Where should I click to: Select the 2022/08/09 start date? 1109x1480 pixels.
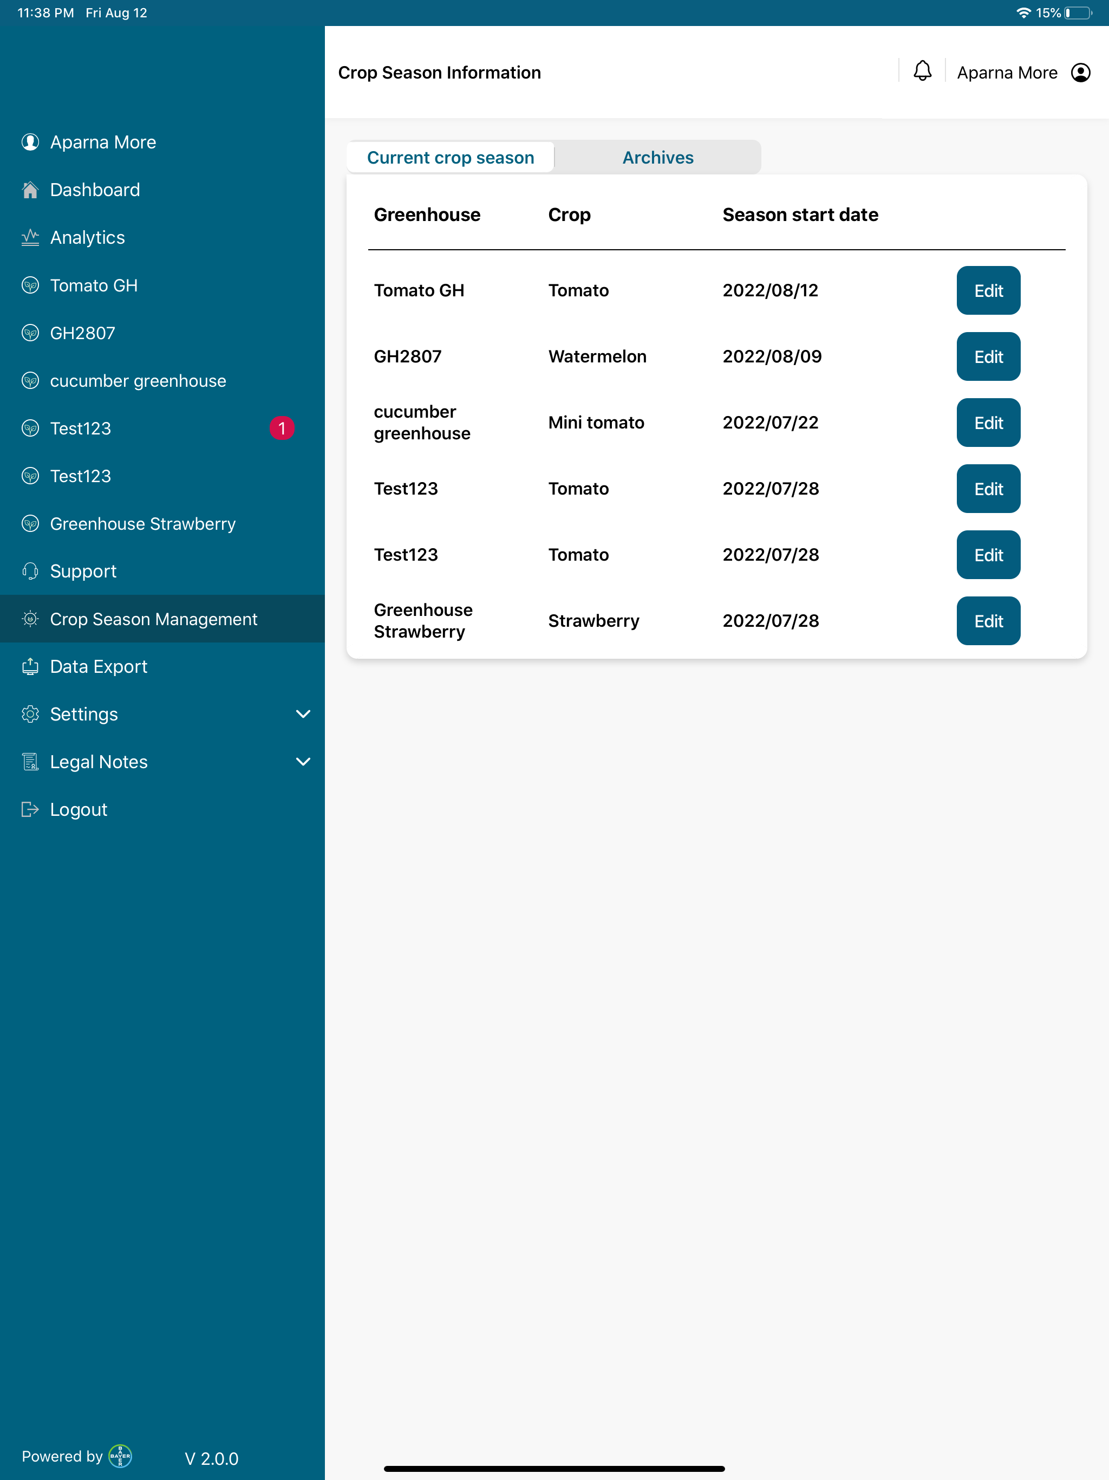coord(772,356)
